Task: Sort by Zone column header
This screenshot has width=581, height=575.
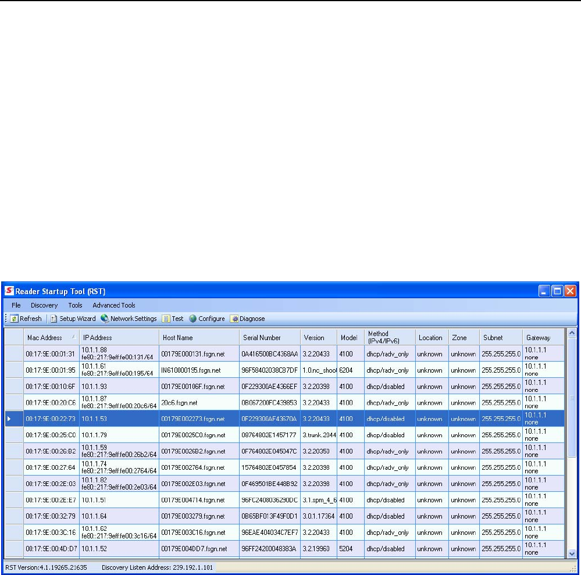Action: coord(464,338)
